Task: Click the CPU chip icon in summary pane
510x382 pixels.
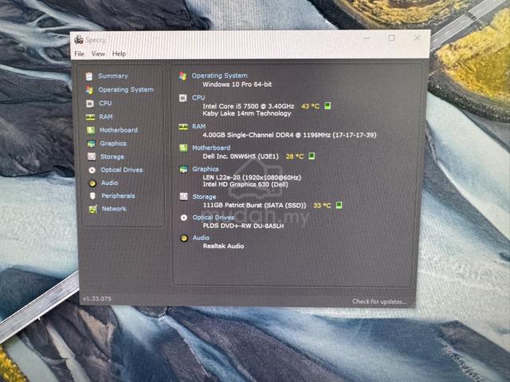Action: (x=182, y=98)
